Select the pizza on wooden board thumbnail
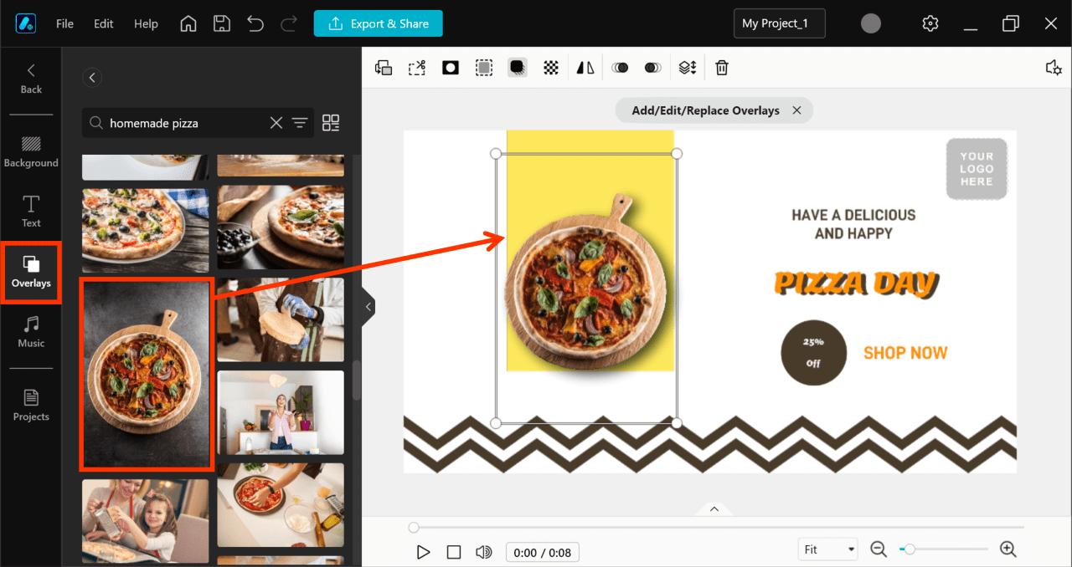 145,374
